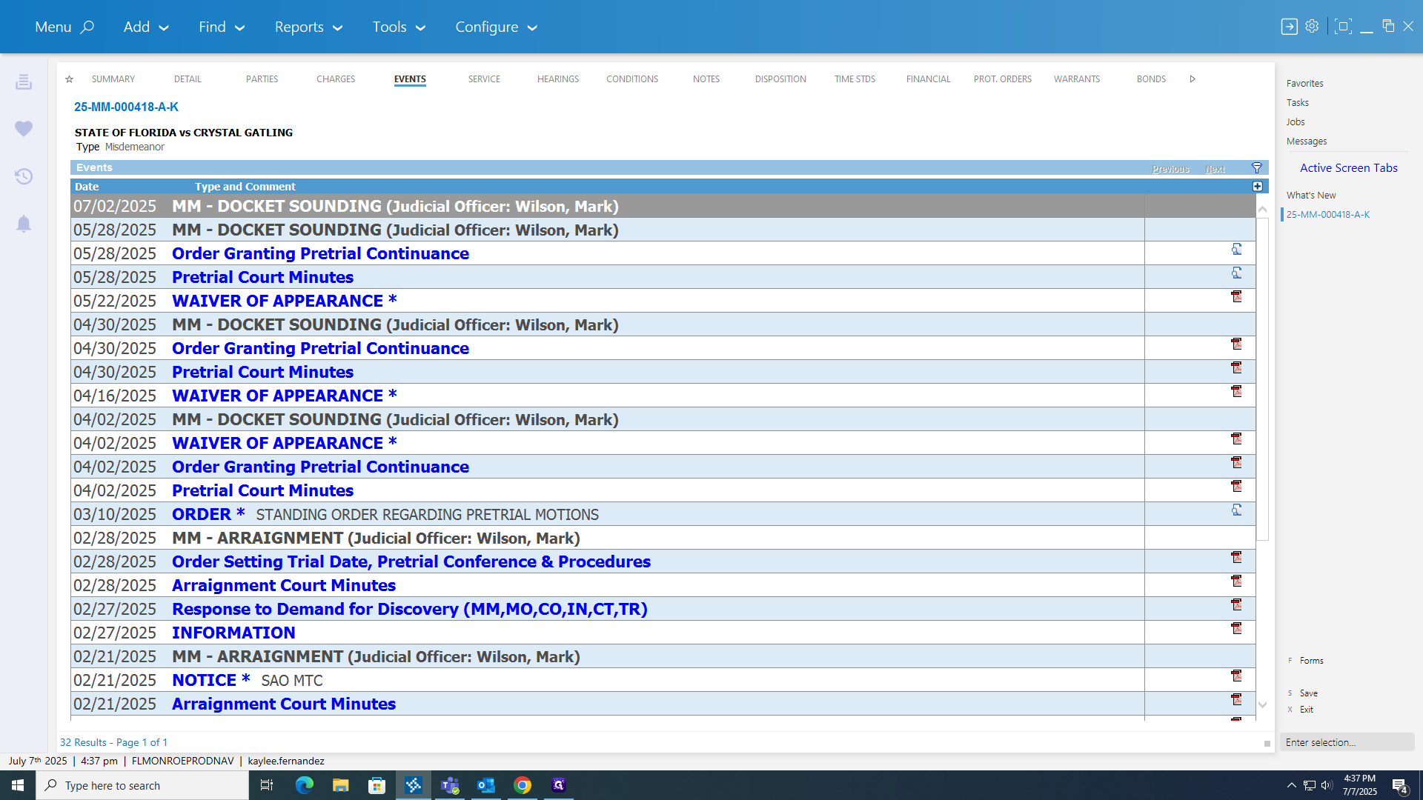
Task: Open the DISPOSITION tab
Action: [780, 79]
